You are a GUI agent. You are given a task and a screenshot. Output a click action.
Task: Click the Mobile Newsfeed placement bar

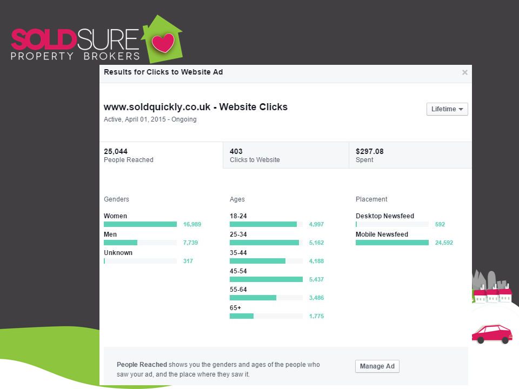(392, 243)
